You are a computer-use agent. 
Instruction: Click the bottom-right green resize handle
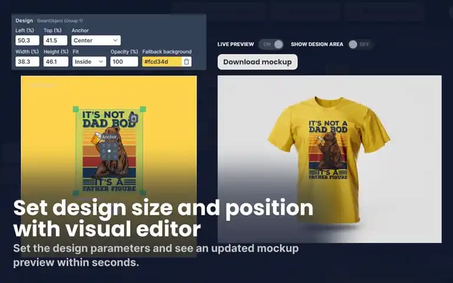coord(143,193)
